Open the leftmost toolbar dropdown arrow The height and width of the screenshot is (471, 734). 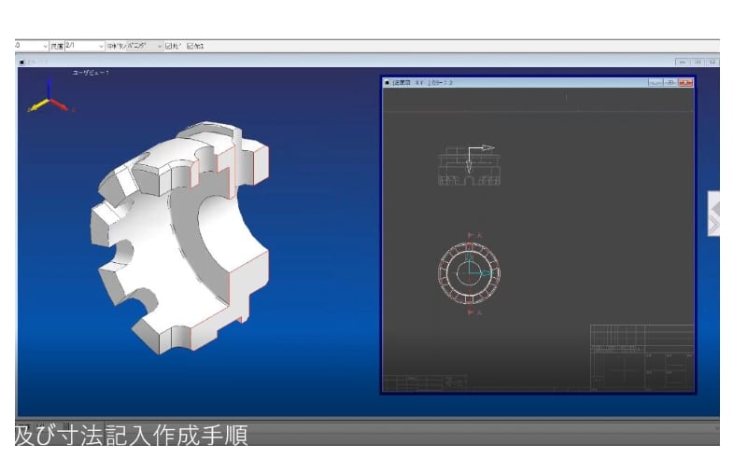pos(45,47)
